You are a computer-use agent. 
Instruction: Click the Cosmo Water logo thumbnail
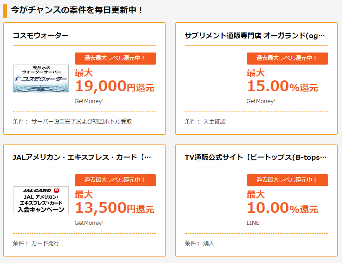pyautogui.click(x=41, y=79)
